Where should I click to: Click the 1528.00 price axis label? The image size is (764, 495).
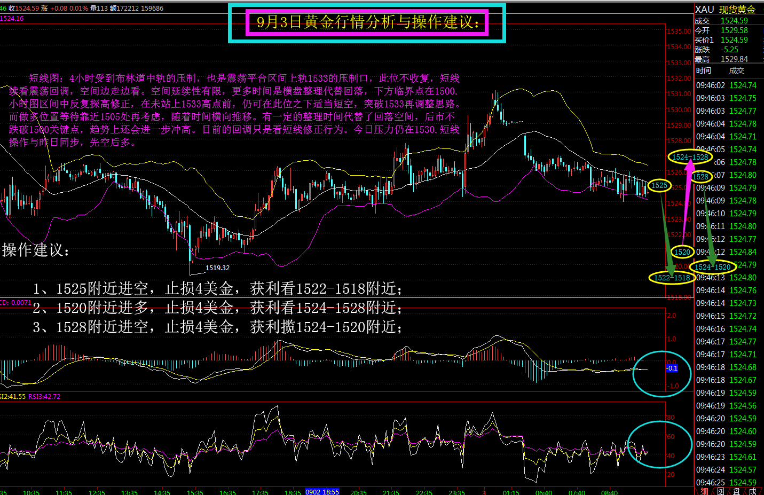point(679,141)
